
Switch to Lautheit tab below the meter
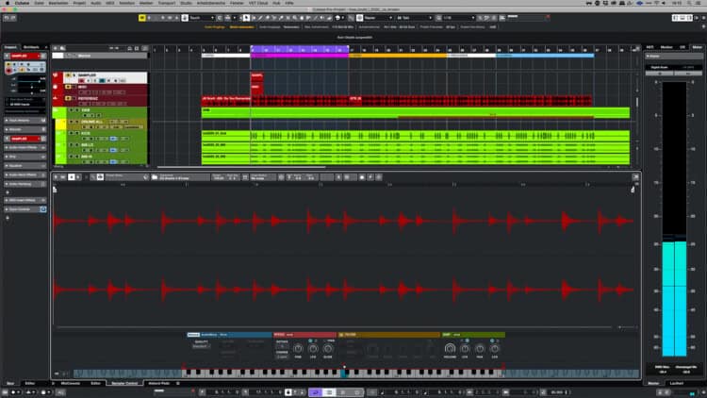tap(676, 383)
